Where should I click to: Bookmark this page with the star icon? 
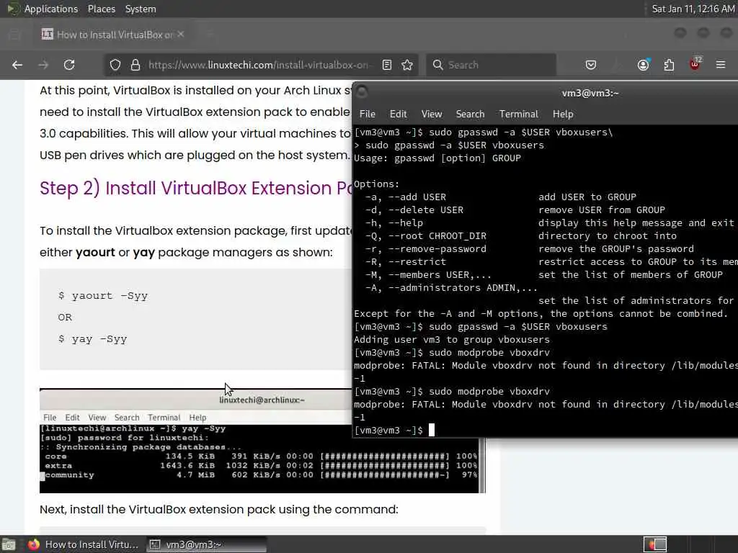[x=407, y=65]
